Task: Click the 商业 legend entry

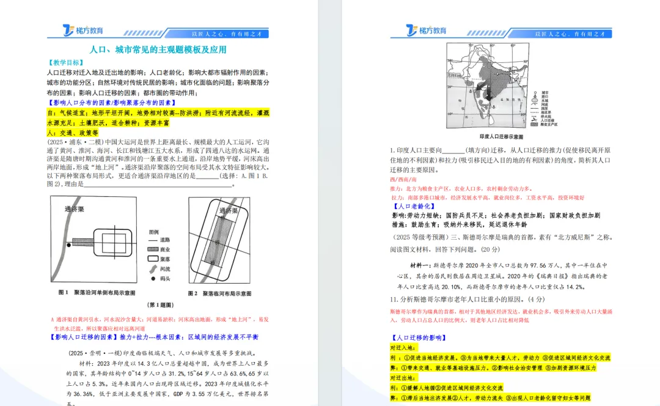Action: tap(159, 249)
